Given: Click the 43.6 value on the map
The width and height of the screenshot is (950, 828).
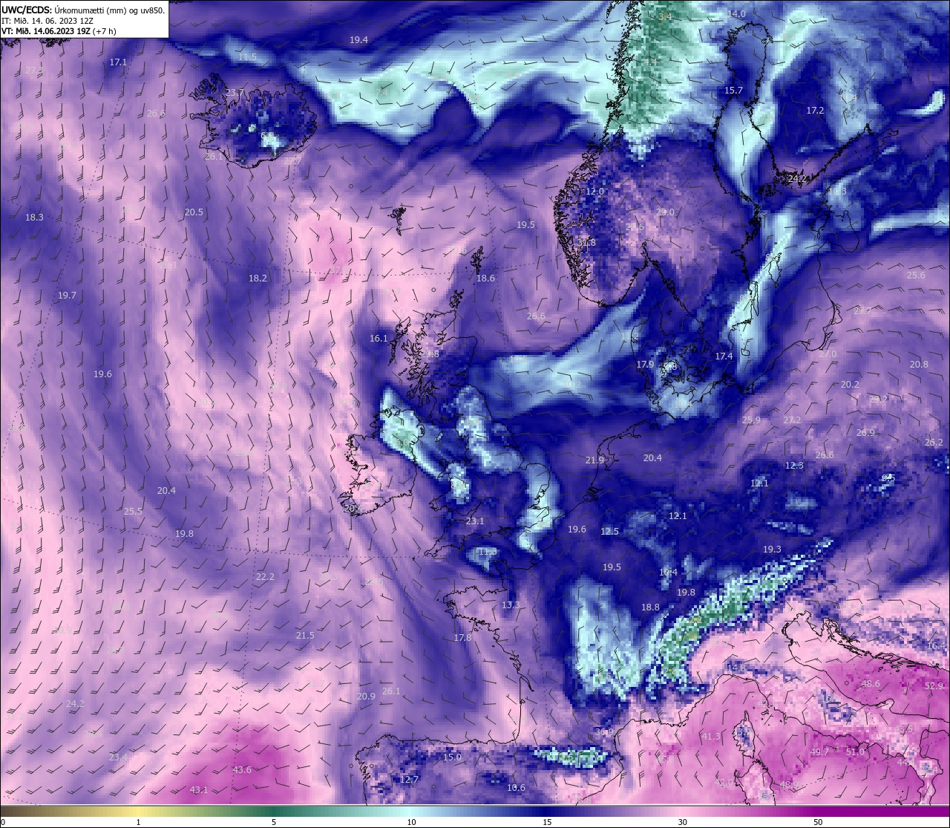Looking at the screenshot, I should pyautogui.click(x=242, y=770).
